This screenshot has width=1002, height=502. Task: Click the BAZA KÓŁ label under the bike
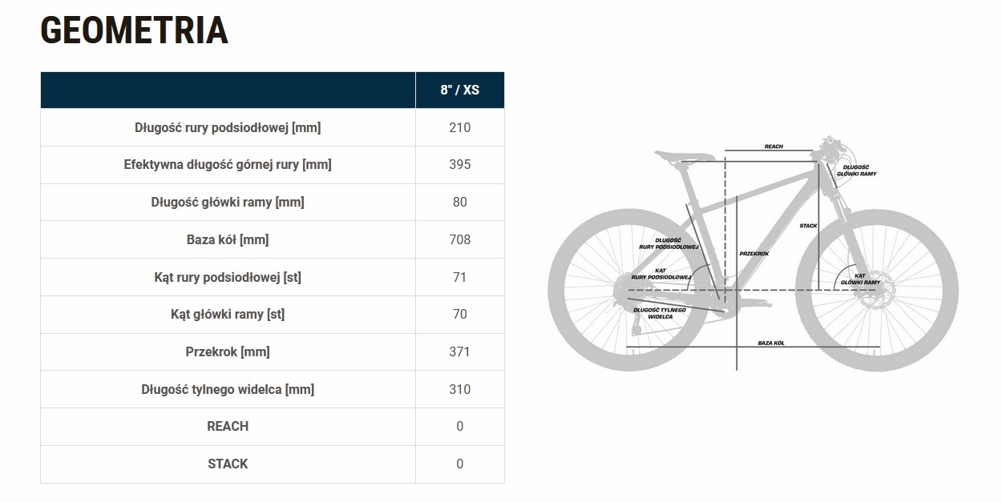click(770, 343)
